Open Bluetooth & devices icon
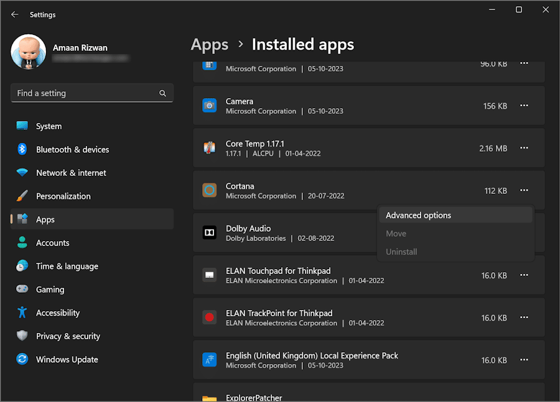Image resolution: width=560 pixels, height=402 pixels. 22,149
